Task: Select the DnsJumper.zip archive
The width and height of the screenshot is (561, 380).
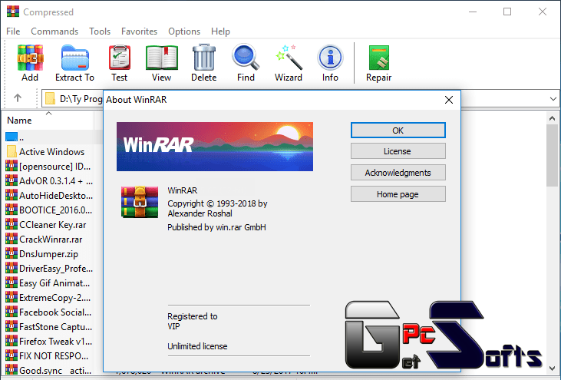Action: (x=42, y=254)
